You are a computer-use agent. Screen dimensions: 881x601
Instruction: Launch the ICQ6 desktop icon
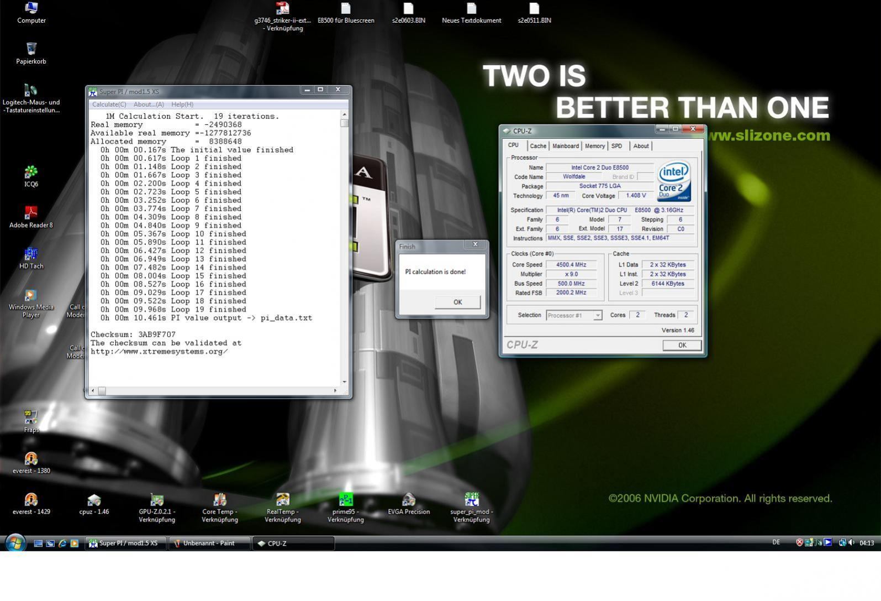pyautogui.click(x=31, y=176)
